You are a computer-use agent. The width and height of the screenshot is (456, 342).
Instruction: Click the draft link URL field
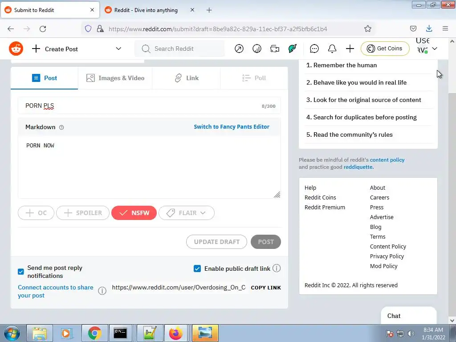[179, 287]
